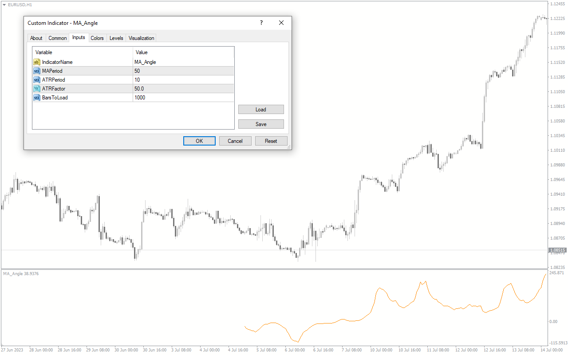
Task: Select the ATRFactor value 50.0
Action: (139, 89)
